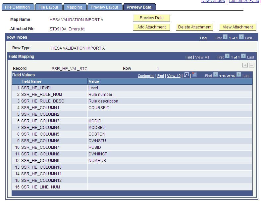Click the NUMHUS value cell
Image resolution: width=261 pixels, height=203 pixels.
(170, 161)
